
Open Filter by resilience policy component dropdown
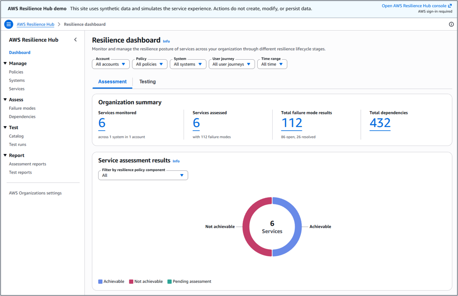(143, 175)
